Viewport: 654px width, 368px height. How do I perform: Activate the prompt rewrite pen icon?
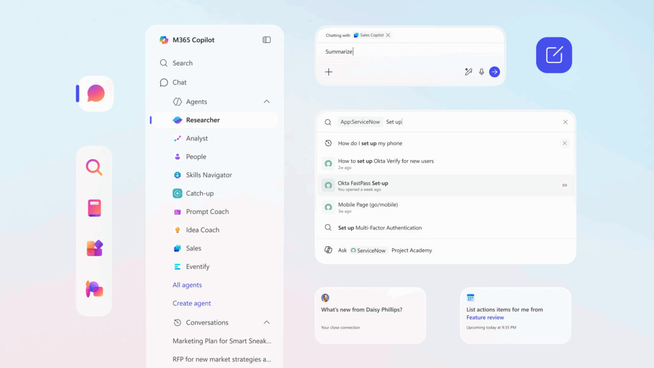469,72
